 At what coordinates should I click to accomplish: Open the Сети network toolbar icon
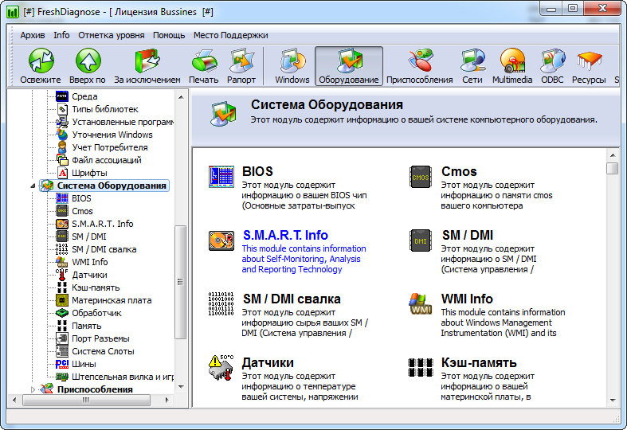472,61
